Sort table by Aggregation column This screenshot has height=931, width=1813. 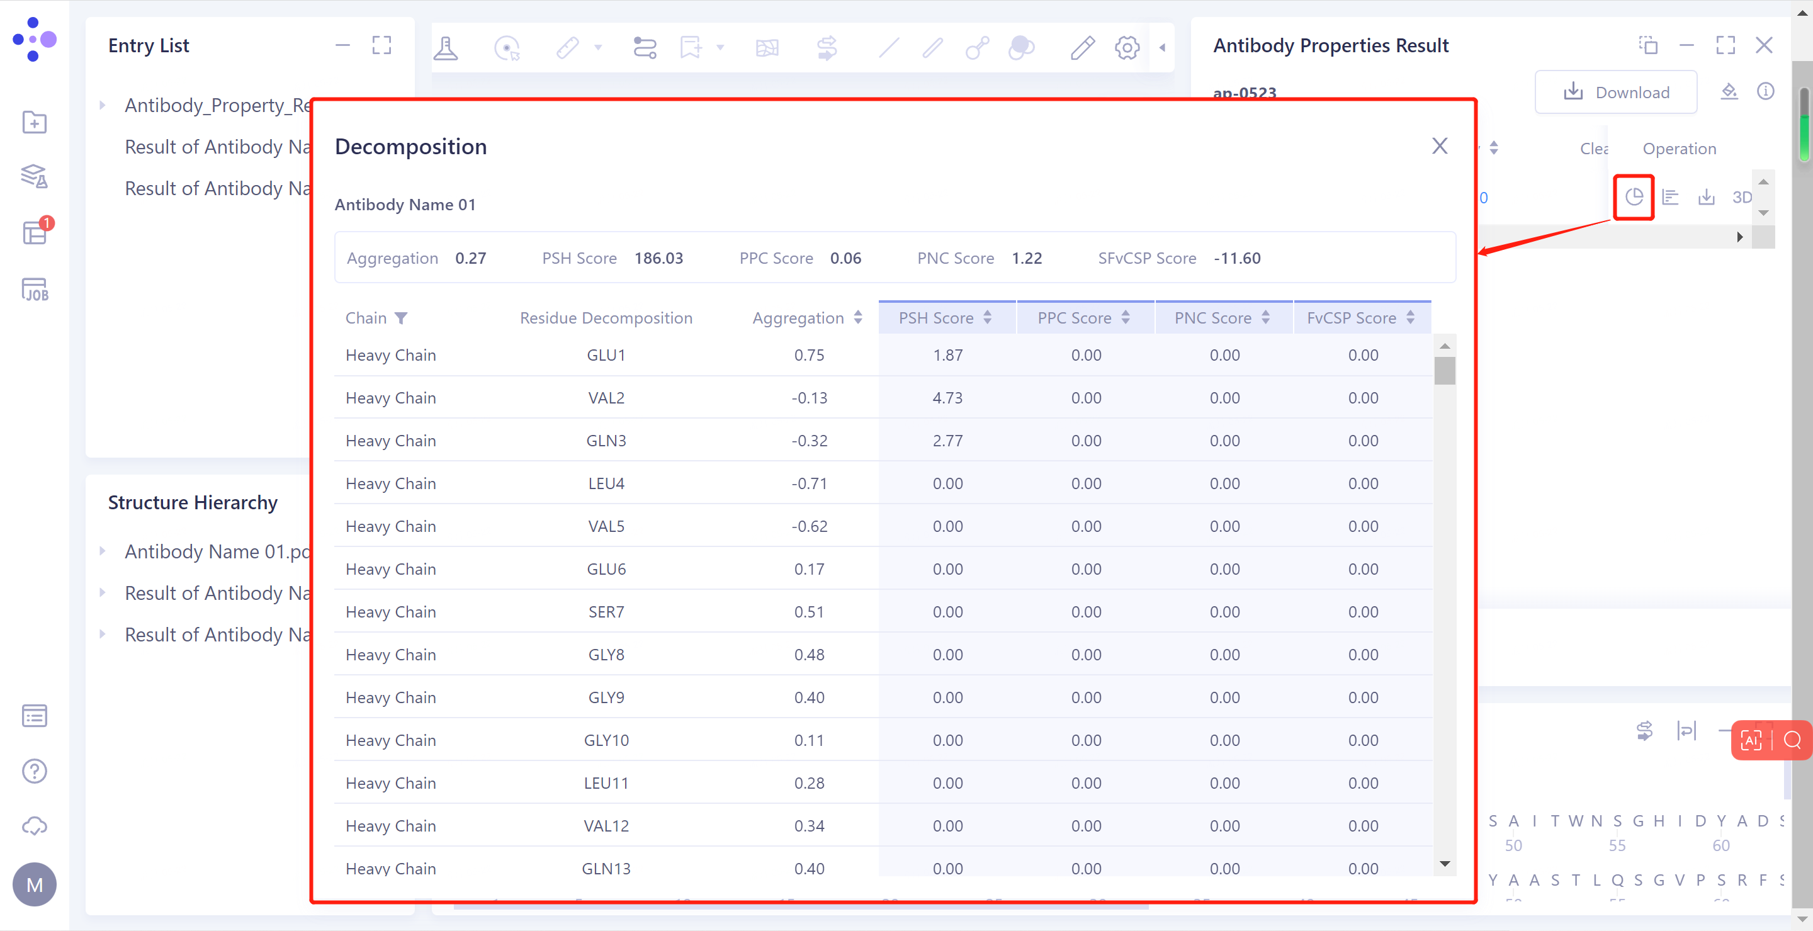[x=858, y=318]
